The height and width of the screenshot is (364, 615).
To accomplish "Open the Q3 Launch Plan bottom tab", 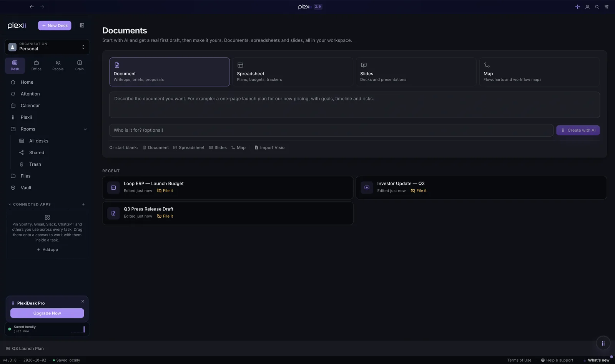I will click(x=25, y=349).
